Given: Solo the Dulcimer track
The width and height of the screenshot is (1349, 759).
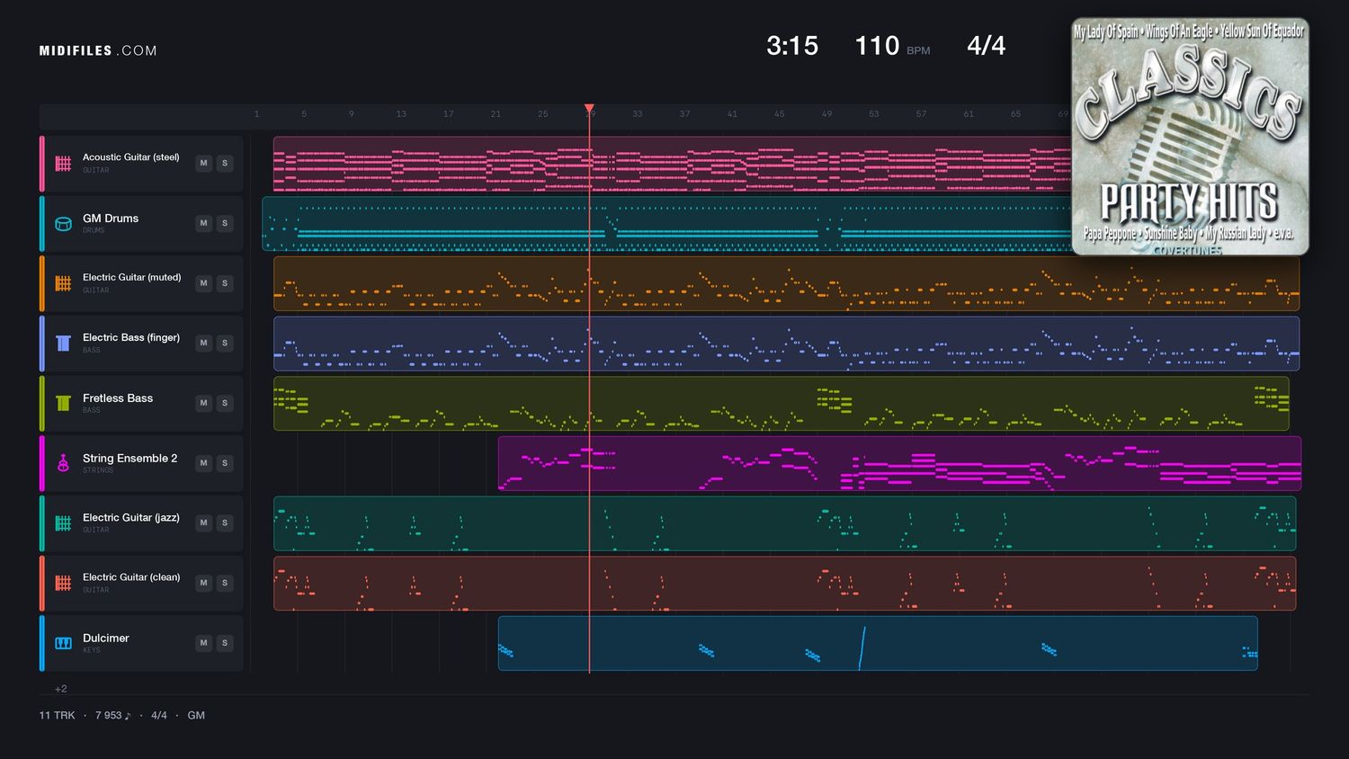Looking at the screenshot, I should 225,643.
